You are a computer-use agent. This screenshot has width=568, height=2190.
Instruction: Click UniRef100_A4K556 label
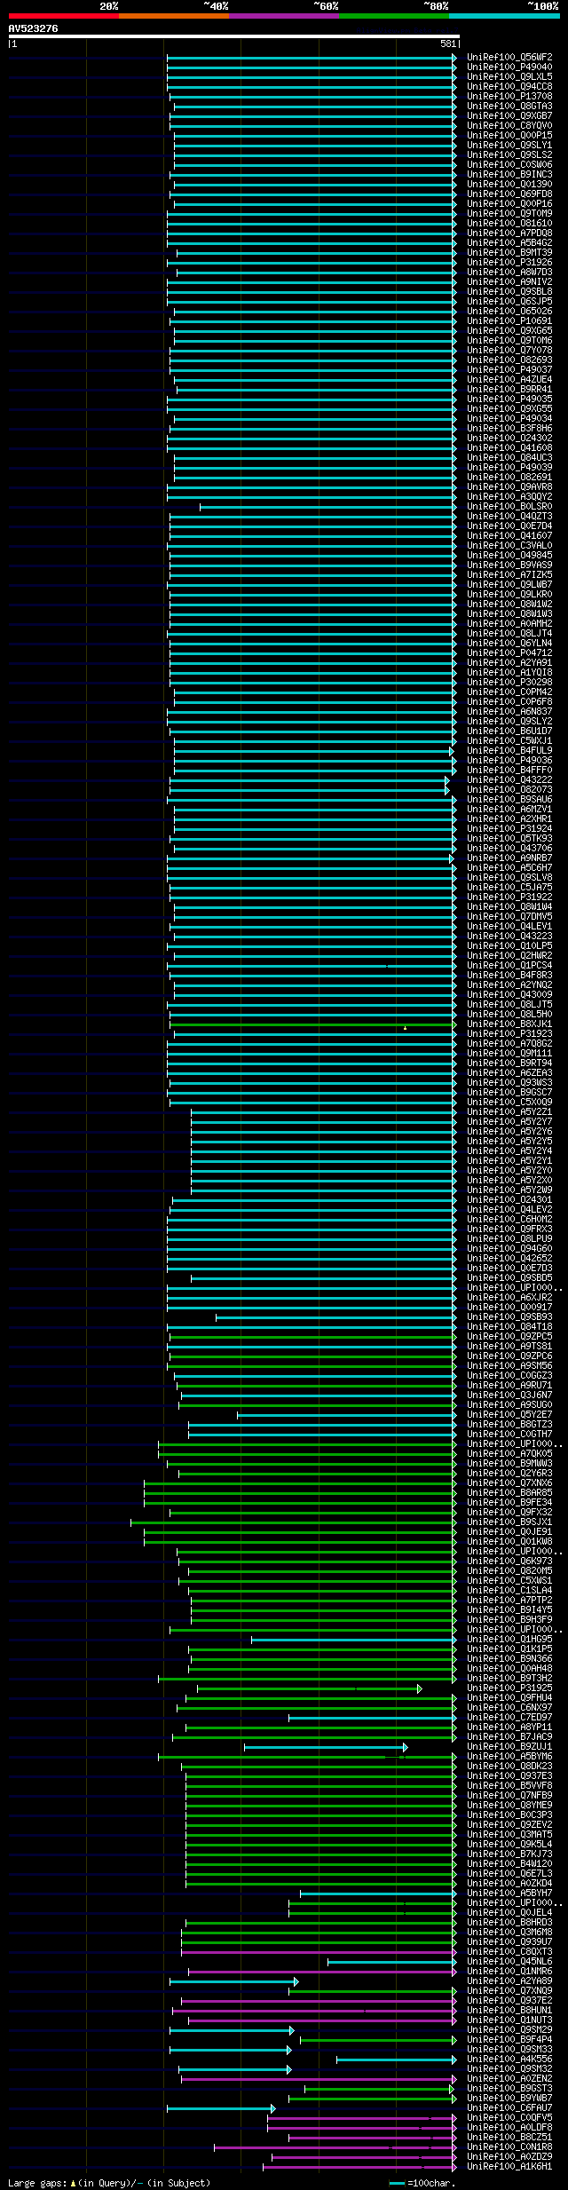509,2059
